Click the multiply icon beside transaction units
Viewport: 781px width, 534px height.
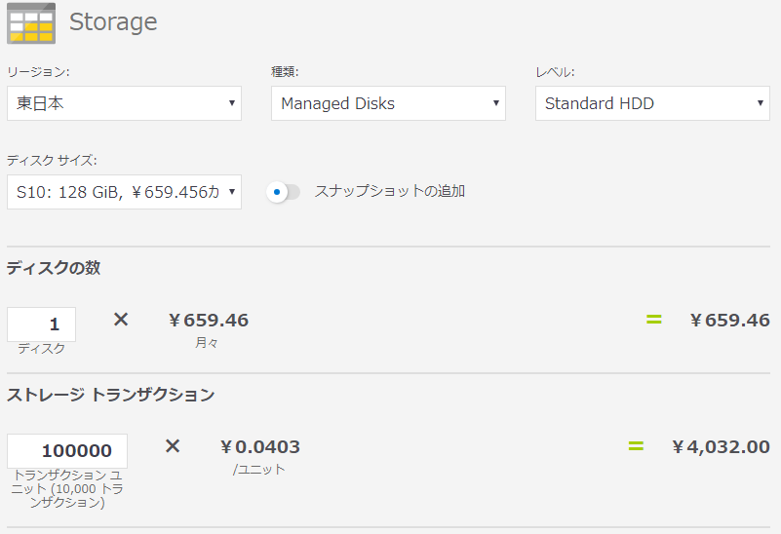click(173, 446)
